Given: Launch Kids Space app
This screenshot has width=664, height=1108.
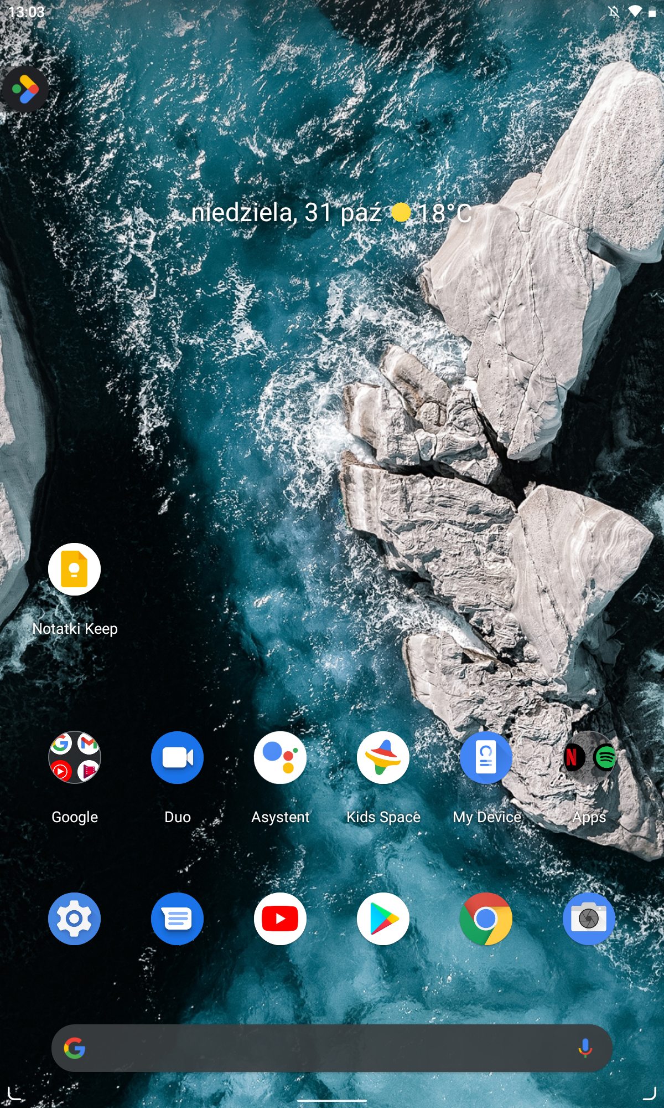Looking at the screenshot, I should [x=383, y=757].
